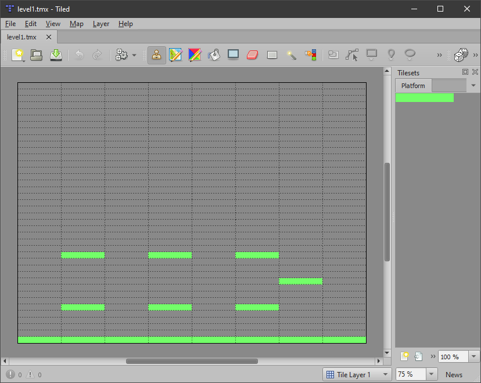Select the Select Objects tool
This screenshot has width=481, height=383.
click(x=333, y=55)
